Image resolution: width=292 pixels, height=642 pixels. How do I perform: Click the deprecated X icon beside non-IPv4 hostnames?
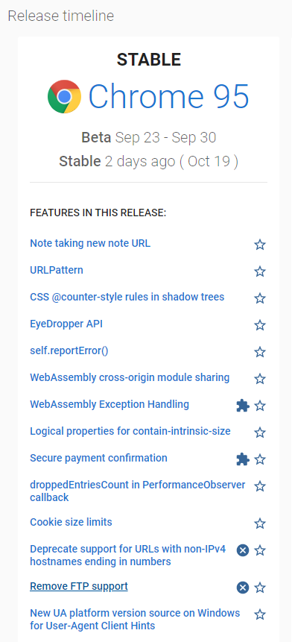tap(243, 551)
